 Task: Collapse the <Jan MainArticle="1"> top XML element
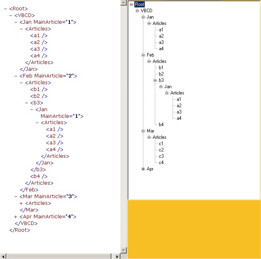pyautogui.click(x=16, y=22)
